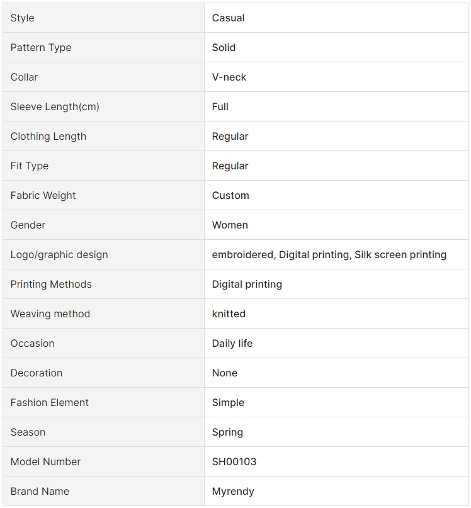Click the Fabric Weight label
471x508 pixels.
pos(43,195)
